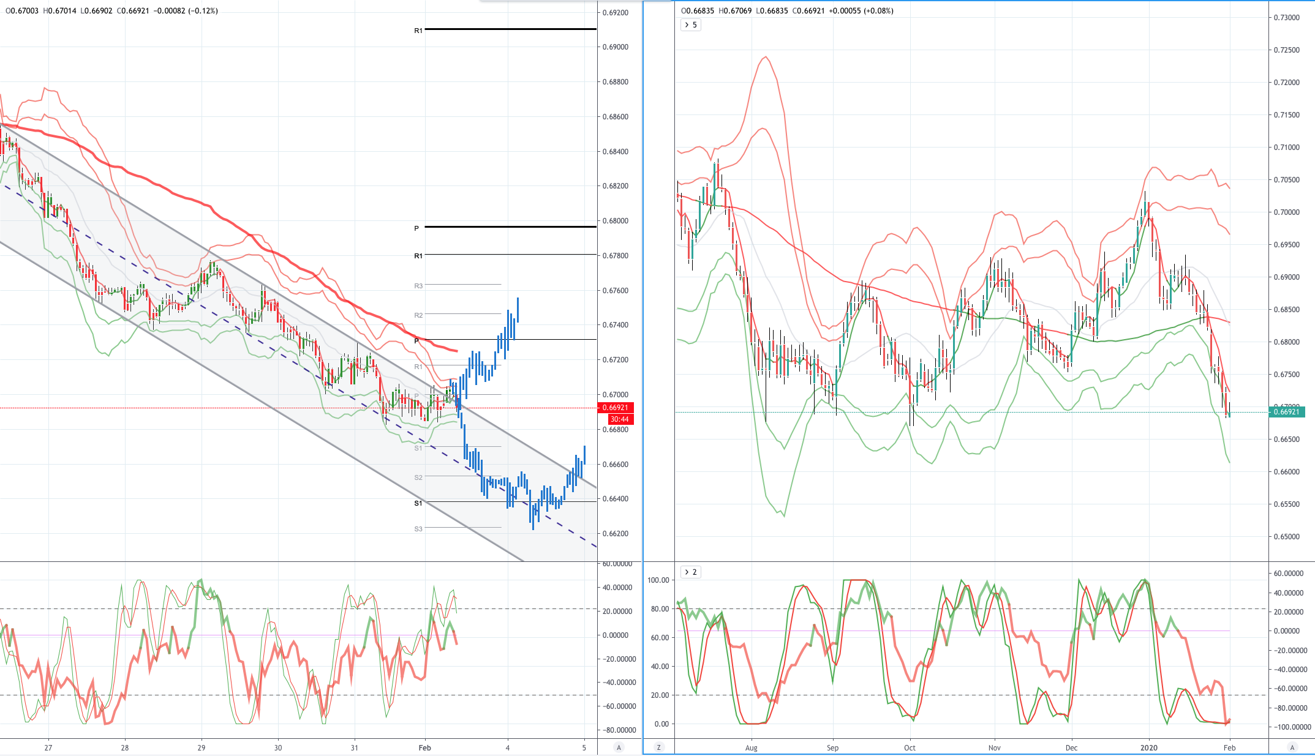The height and width of the screenshot is (756, 1315).
Task: Click 80.00 on the stochastic left scale
Action: 660,609
